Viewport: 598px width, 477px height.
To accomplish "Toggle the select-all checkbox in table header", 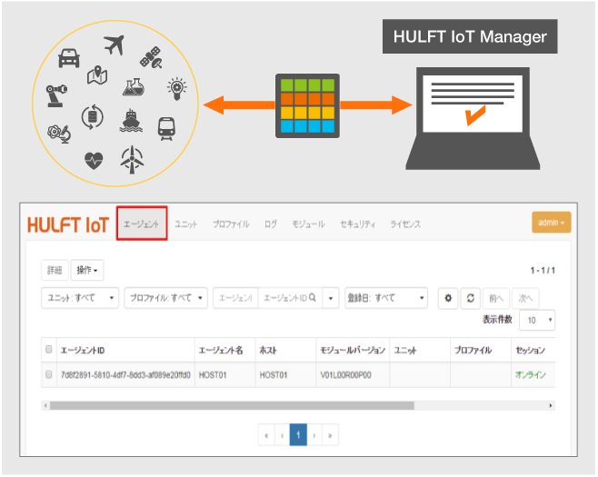I will (49, 350).
